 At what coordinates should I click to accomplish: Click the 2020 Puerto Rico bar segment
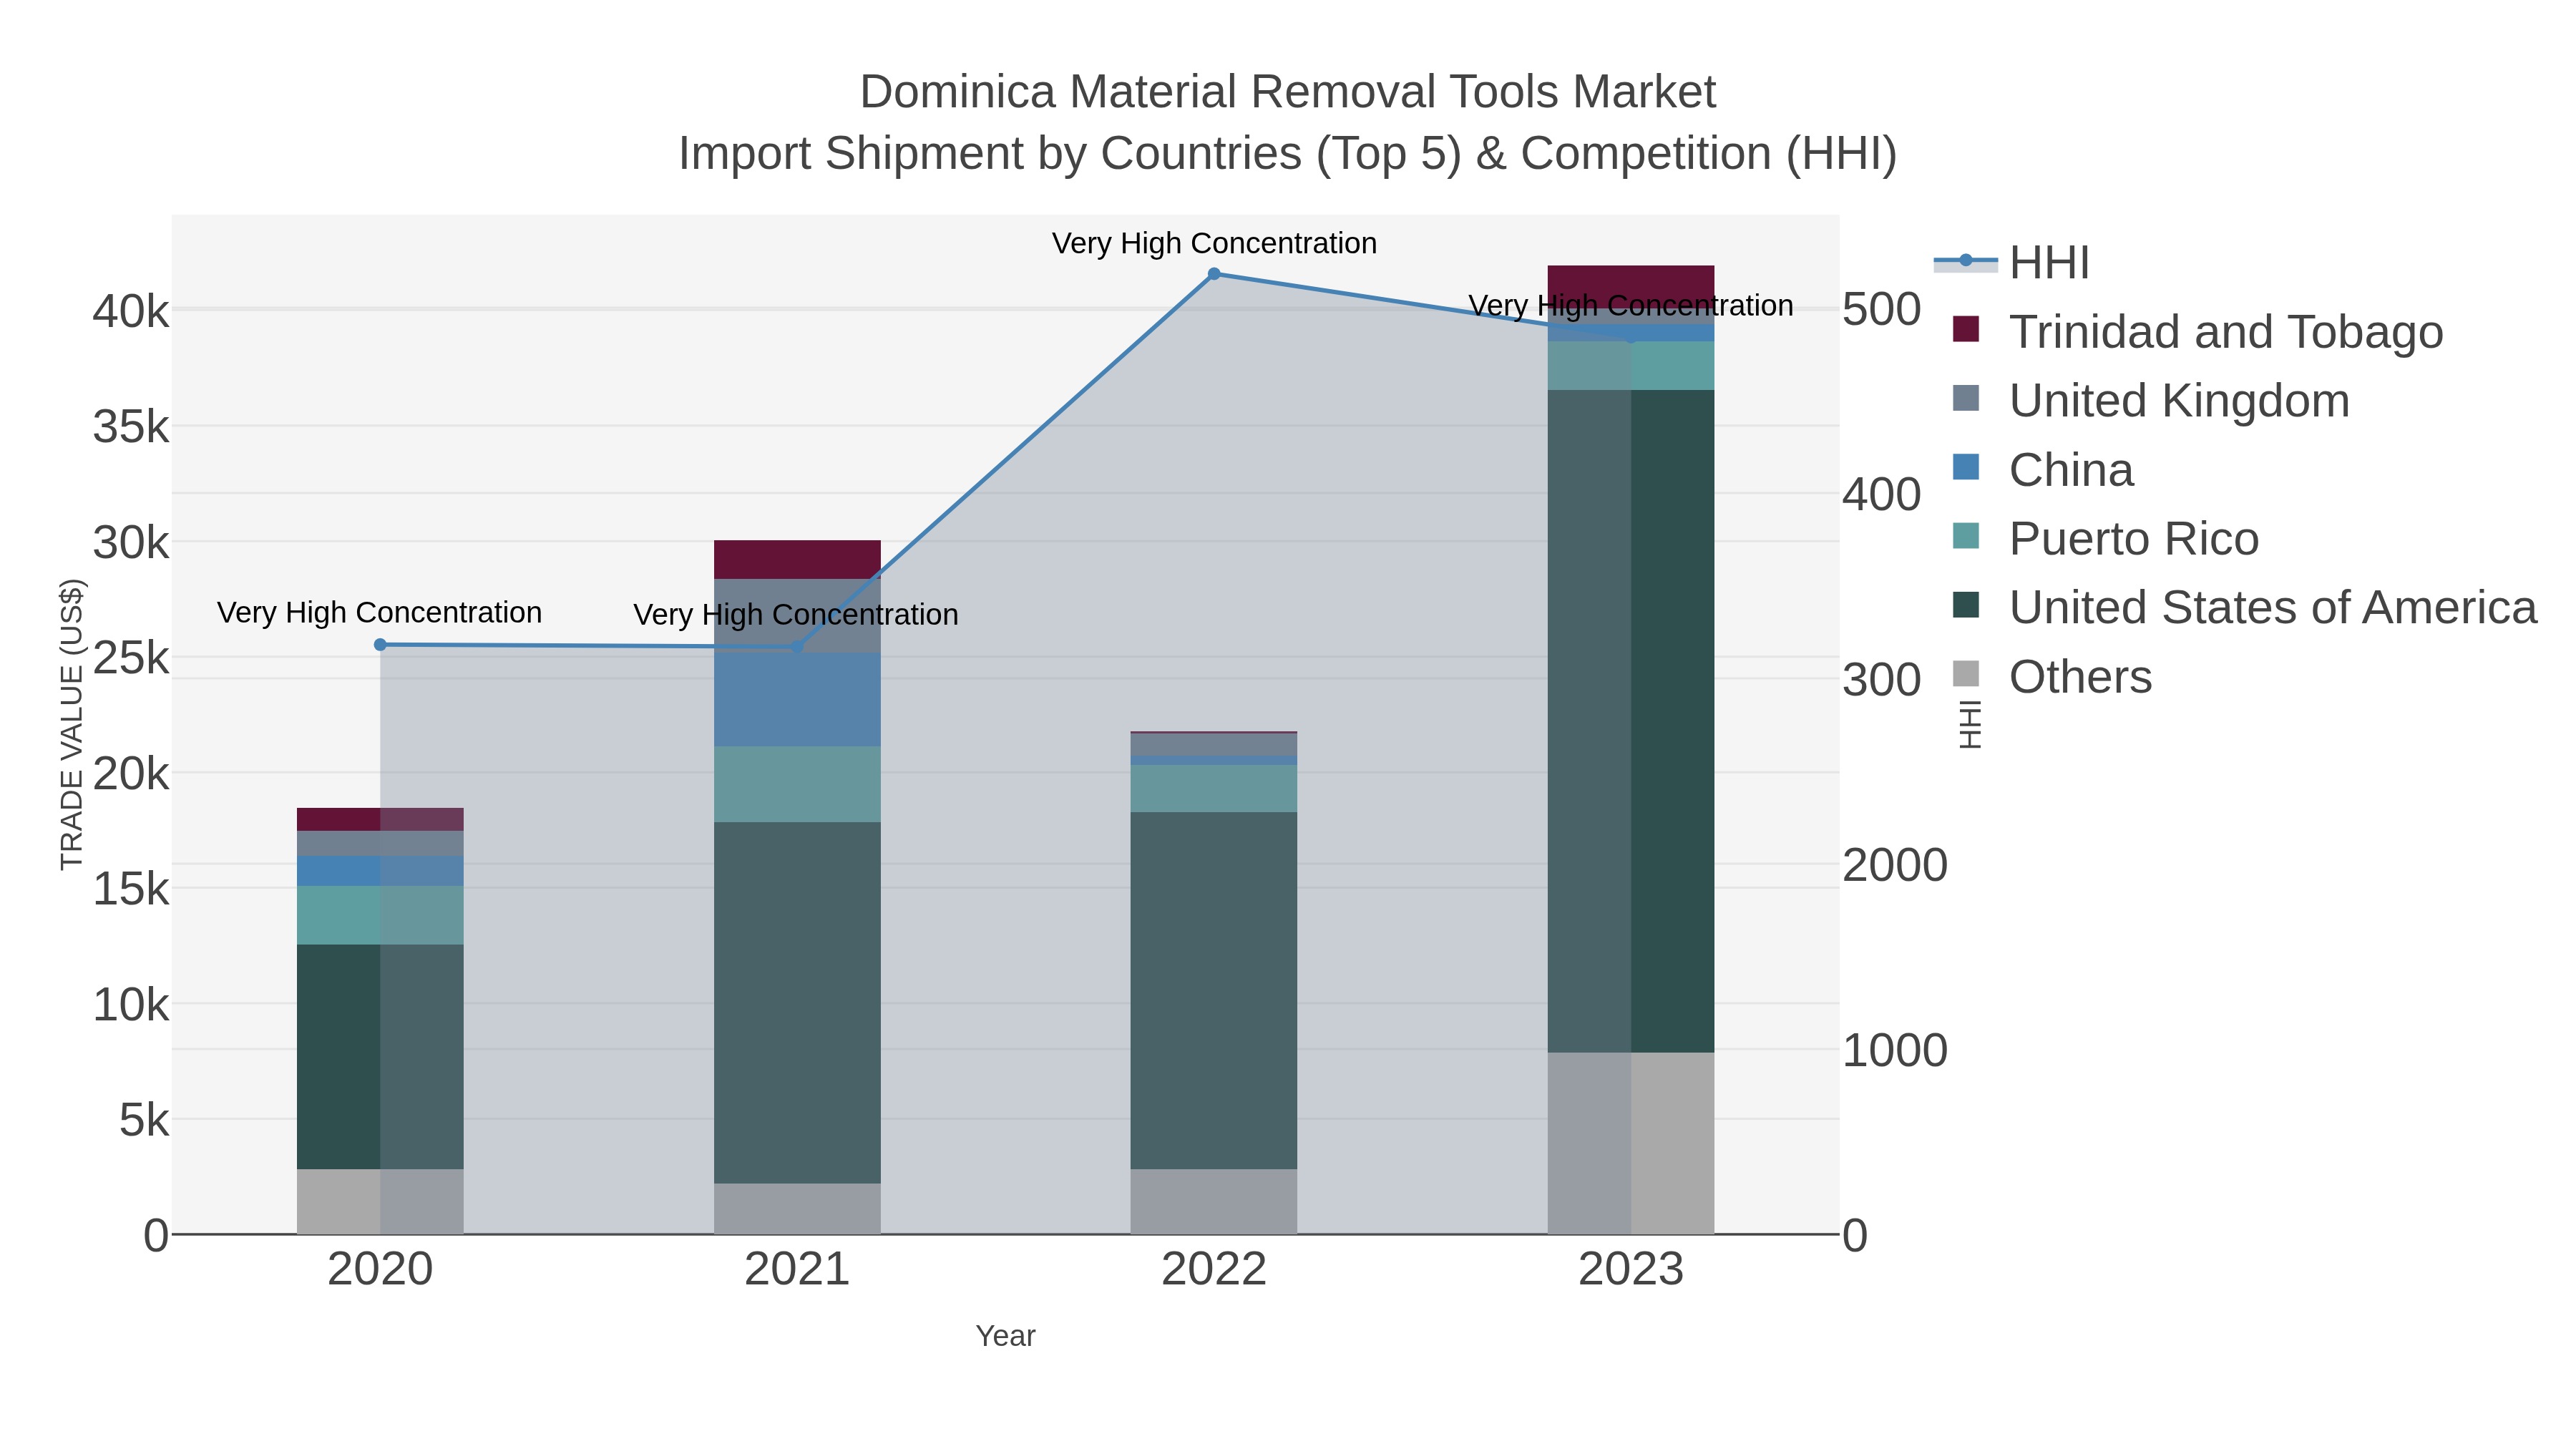coord(380,915)
